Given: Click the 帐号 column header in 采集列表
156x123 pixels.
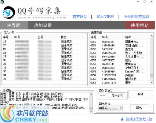Looking at the screenshot, I should click(105, 37).
